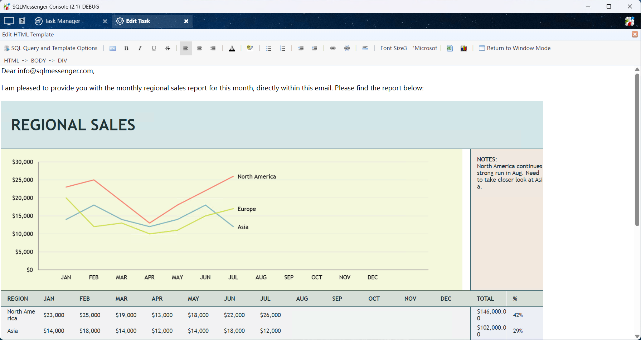
Task: Click the SQLMessenger app icon in title bar
Action: tap(6, 6)
